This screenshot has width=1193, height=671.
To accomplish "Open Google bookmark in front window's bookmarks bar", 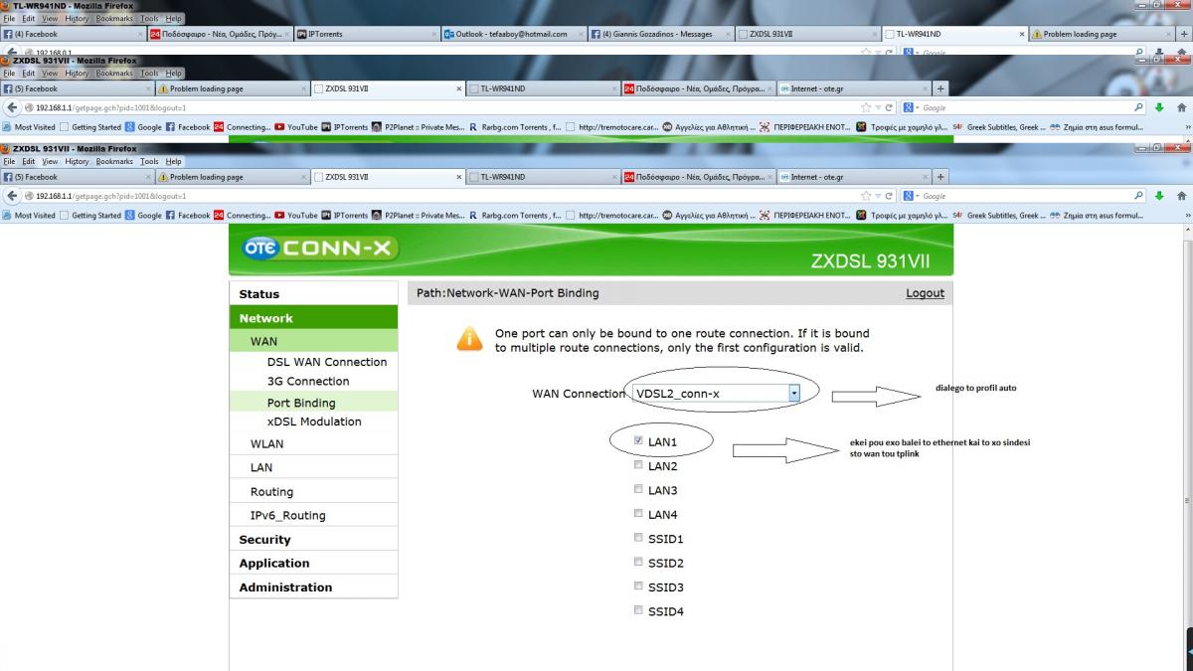I will coord(144,215).
